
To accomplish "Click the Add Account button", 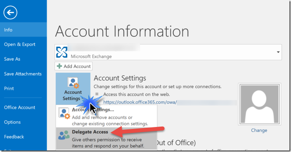I will (73, 66).
